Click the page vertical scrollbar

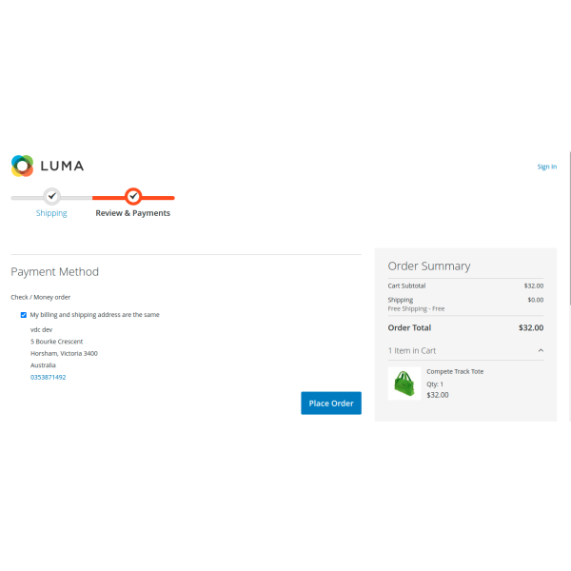point(568,228)
